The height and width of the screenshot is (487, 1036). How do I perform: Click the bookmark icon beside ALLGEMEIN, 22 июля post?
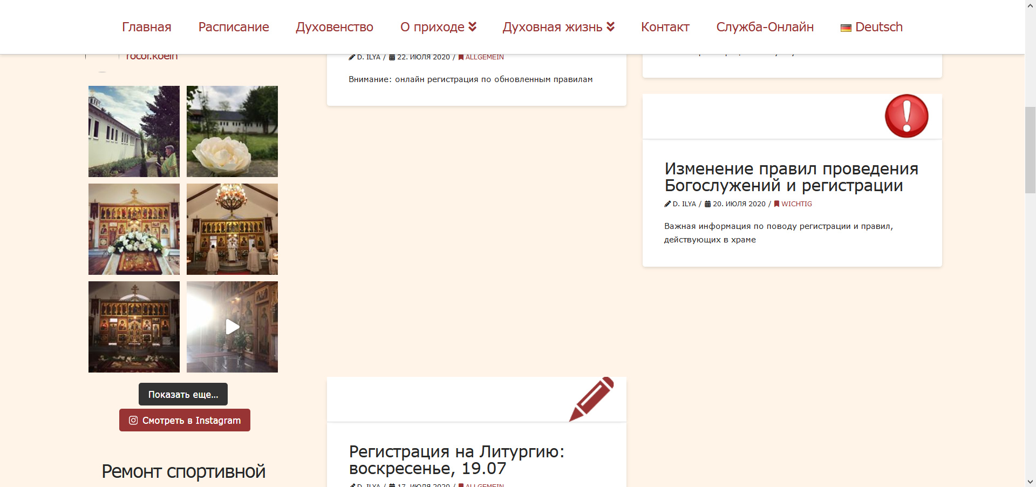click(461, 57)
